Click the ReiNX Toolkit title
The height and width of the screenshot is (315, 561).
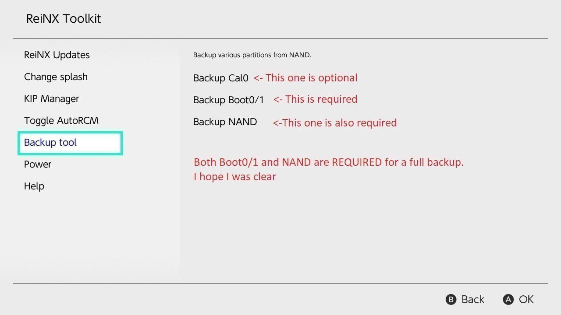click(x=64, y=19)
